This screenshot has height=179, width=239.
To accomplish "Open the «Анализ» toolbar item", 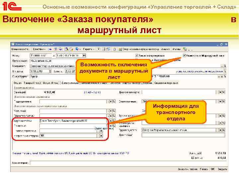I will click(166, 49).
